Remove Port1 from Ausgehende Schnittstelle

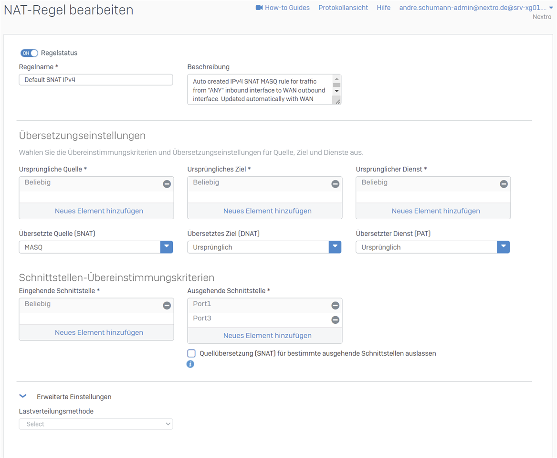335,306
